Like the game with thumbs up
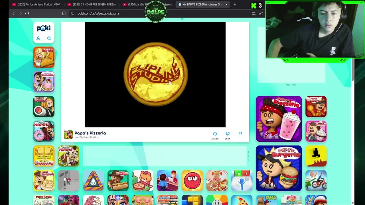365x205 pixels. pos(215,134)
